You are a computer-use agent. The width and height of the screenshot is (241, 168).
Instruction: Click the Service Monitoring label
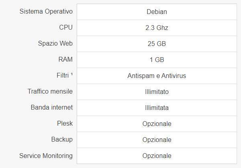coord(46,155)
